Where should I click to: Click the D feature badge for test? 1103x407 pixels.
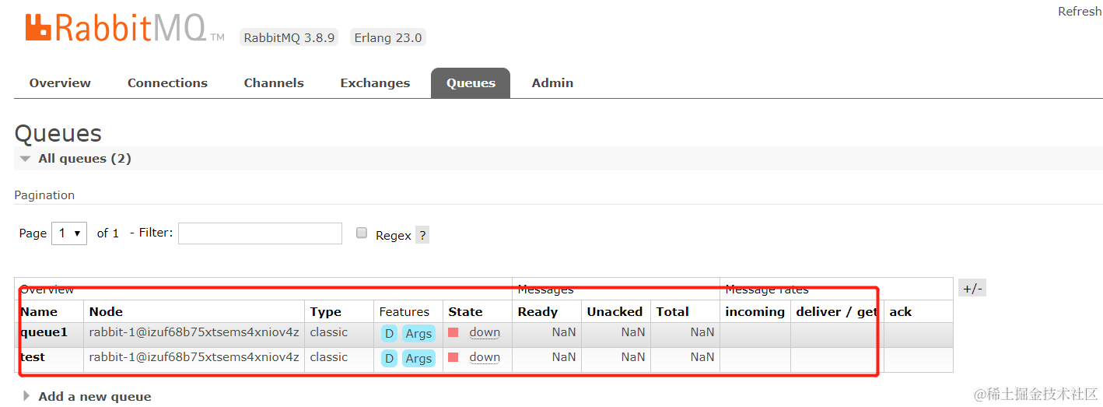389,359
